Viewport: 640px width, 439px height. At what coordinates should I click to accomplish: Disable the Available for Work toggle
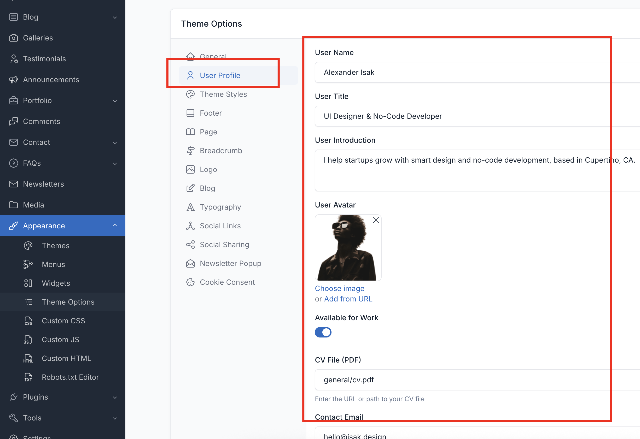point(323,332)
